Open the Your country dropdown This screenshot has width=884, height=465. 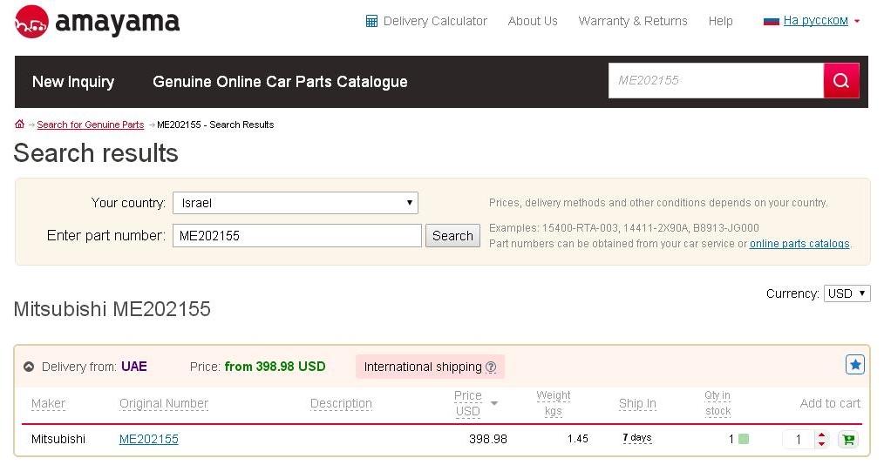(296, 203)
